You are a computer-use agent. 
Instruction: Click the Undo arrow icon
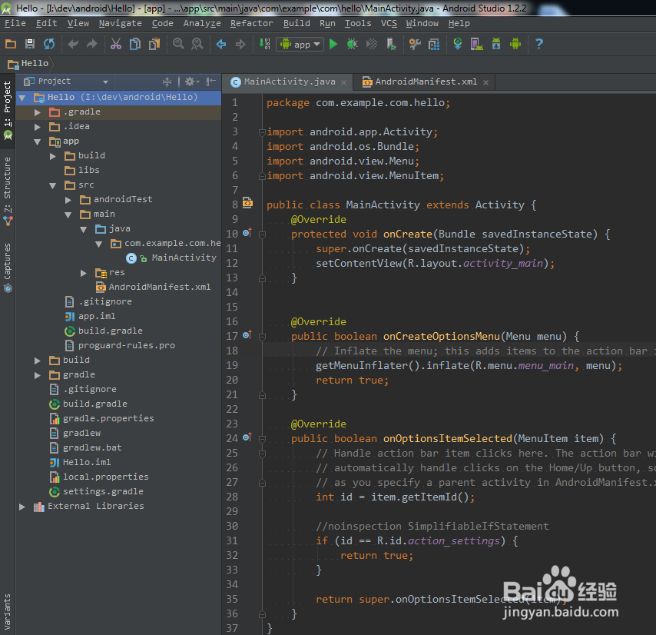click(x=73, y=44)
